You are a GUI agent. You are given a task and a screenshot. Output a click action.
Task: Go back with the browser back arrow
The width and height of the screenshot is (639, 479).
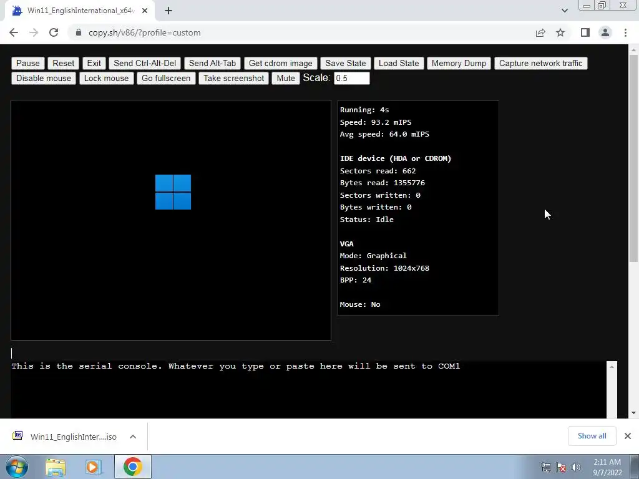[x=14, y=32]
